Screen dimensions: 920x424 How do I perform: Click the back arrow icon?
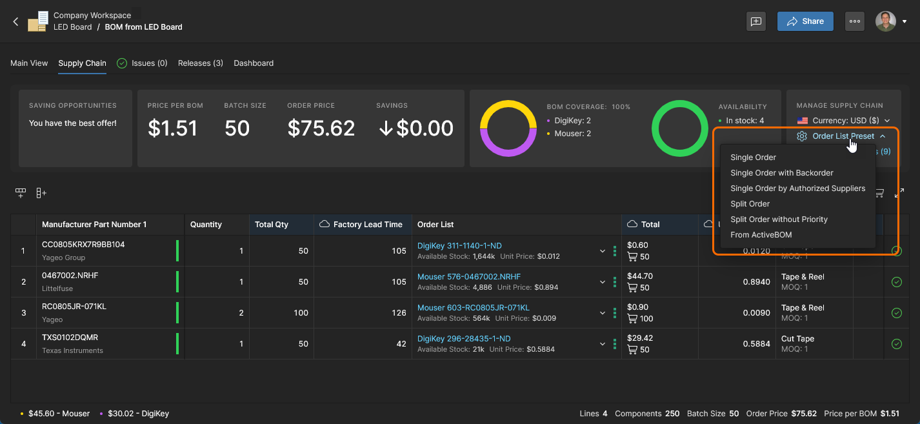(16, 21)
